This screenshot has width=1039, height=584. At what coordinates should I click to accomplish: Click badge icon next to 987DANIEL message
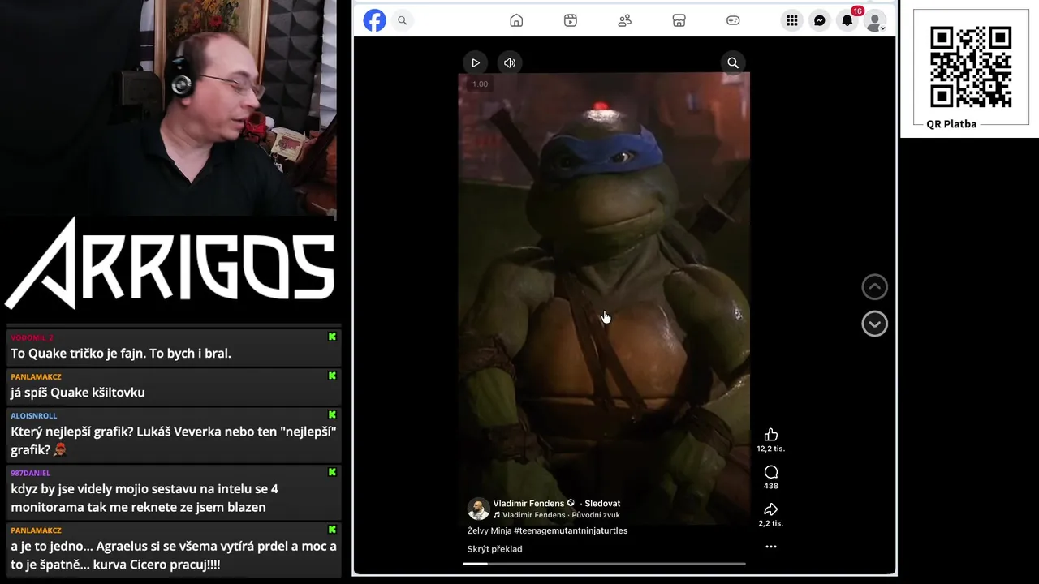(x=332, y=472)
